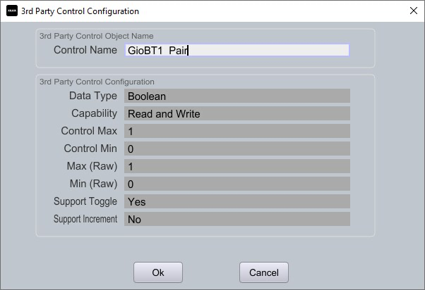This screenshot has width=425, height=290.
Task: Toggle the Support Toggle field showing Yes
Action: pos(237,201)
